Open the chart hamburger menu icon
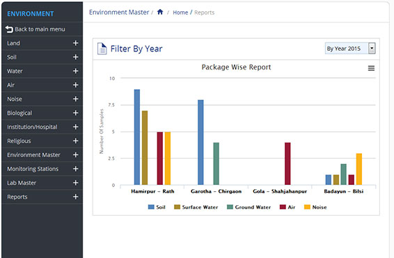394x258 pixels. (x=371, y=68)
